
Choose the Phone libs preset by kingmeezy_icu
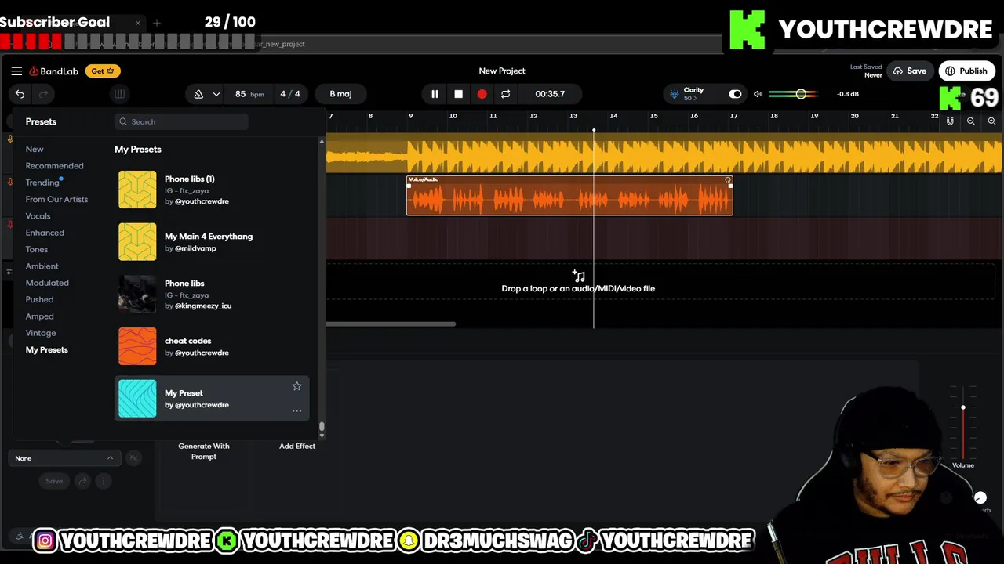click(212, 294)
